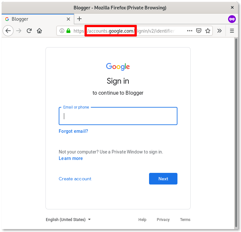The width and height of the screenshot is (241, 232).
Task: Open the Forgot email? link
Action: [73, 131]
